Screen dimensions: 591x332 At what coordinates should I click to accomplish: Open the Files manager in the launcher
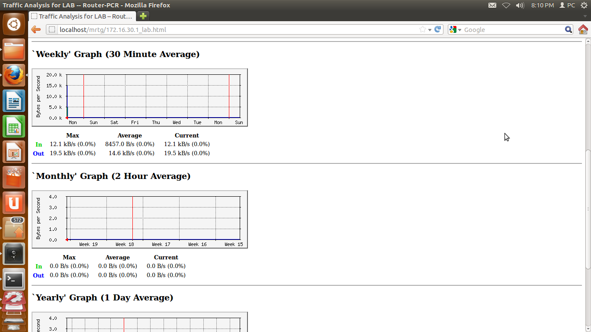14,50
